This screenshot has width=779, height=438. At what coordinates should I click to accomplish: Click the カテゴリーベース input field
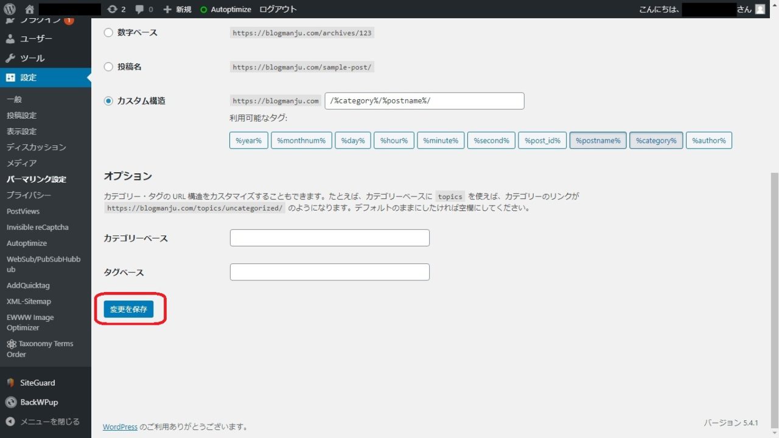click(329, 238)
